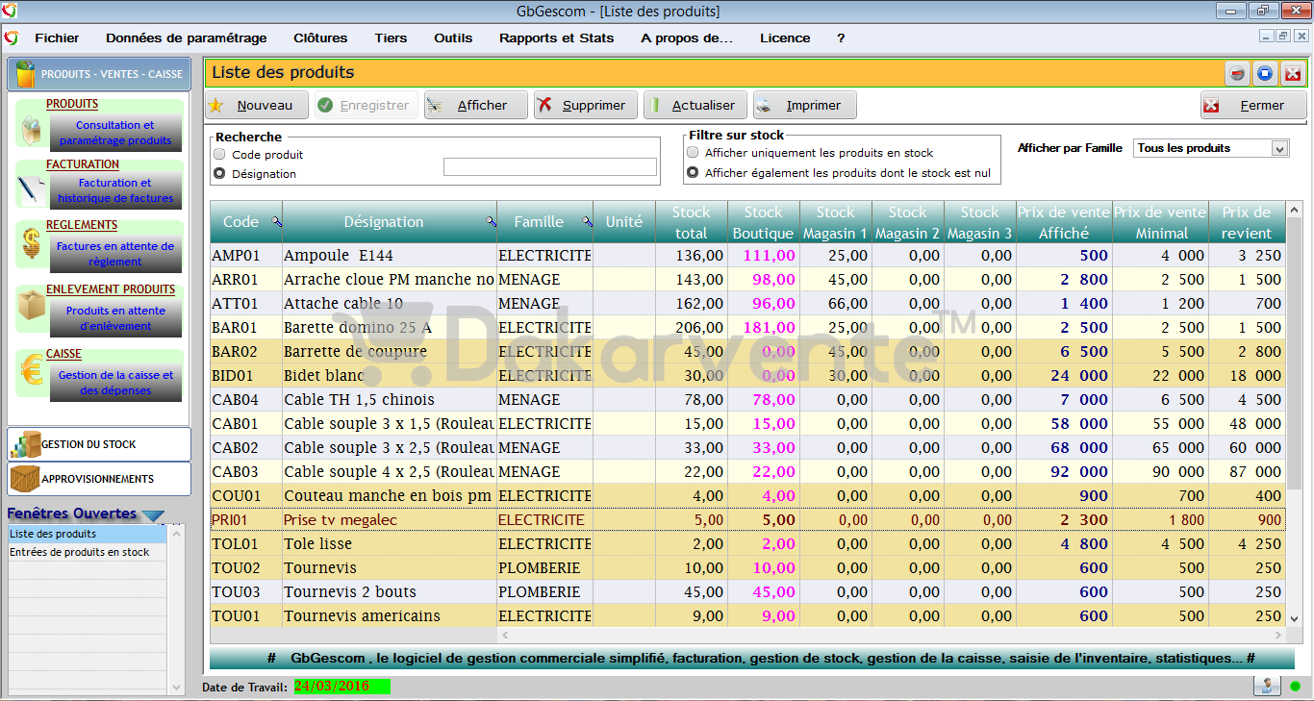Select the Code produit search option

tap(220, 154)
